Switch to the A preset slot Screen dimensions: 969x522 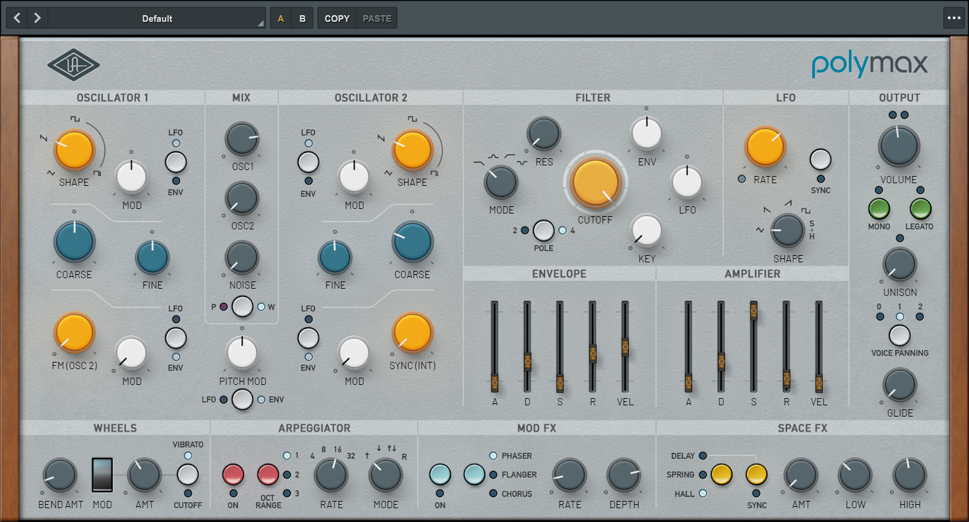[281, 18]
